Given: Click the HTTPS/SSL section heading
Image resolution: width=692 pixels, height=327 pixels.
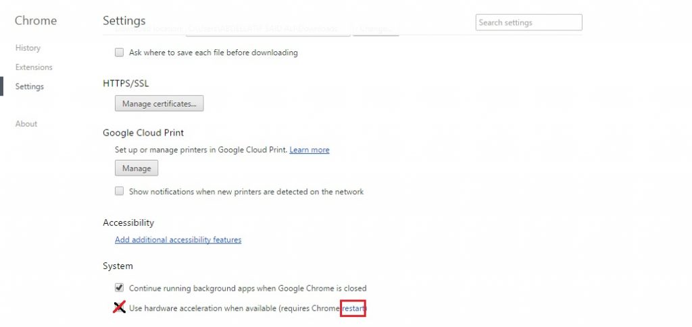Looking at the screenshot, I should (x=126, y=83).
